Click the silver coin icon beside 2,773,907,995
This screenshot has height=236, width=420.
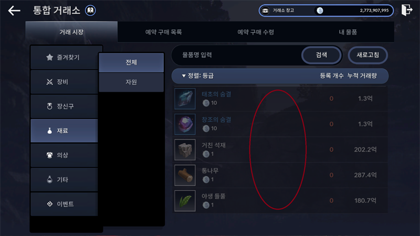tap(320, 10)
